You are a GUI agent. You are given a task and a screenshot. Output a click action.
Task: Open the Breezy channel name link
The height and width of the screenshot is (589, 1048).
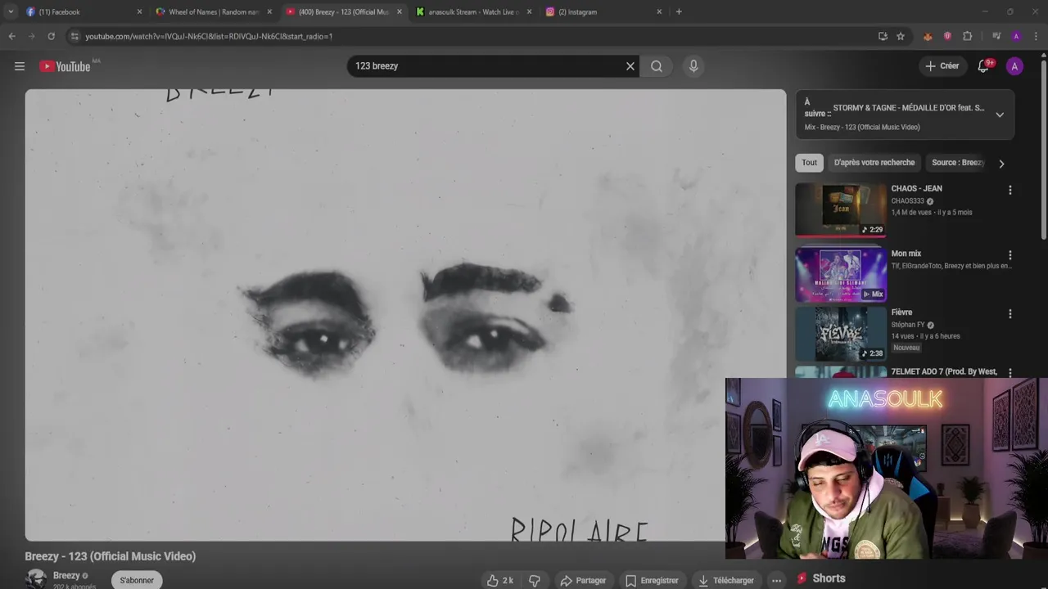(66, 576)
